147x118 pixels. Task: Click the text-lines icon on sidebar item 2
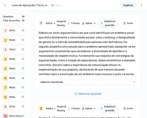coord(23,40)
